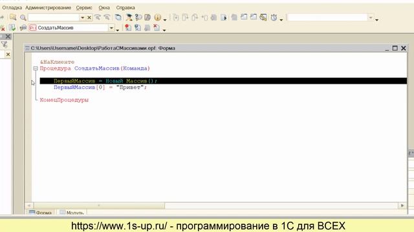The image size is (414, 232).
Task: Click the document with green check icon
Action: click(x=12, y=28)
